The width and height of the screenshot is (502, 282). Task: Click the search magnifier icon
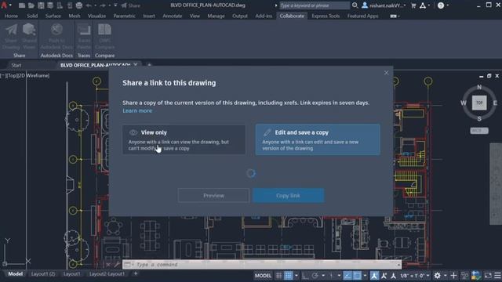click(x=355, y=5)
